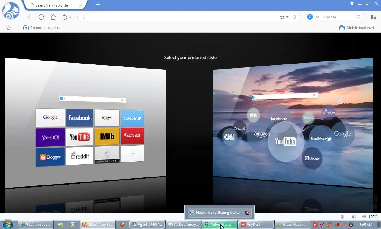Open Mobile bookmarks link
Viewport: 381px width, 229px height.
point(358,28)
